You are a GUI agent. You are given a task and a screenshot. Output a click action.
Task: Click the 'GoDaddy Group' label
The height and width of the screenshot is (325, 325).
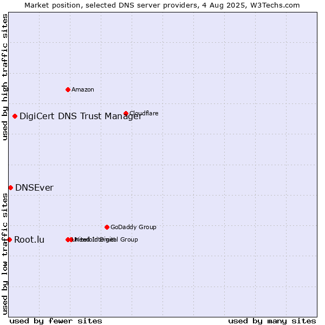tap(133, 227)
